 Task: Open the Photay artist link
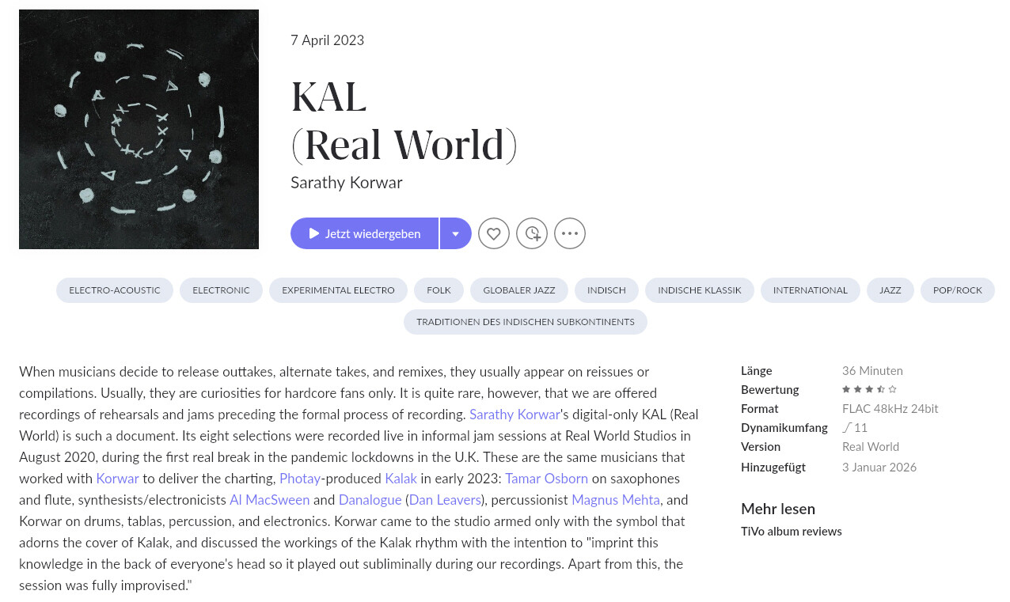[x=300, y=479]
